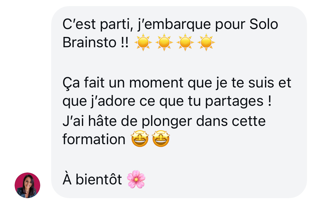Click the third sun emoji in the row
The height and width of the screenshot is (203, 311).
(x=185, y=42)
